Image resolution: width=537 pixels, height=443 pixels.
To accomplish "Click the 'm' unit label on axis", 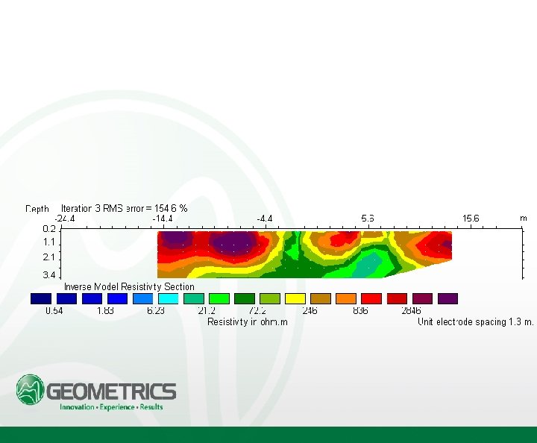I will [x=524, y=218].
